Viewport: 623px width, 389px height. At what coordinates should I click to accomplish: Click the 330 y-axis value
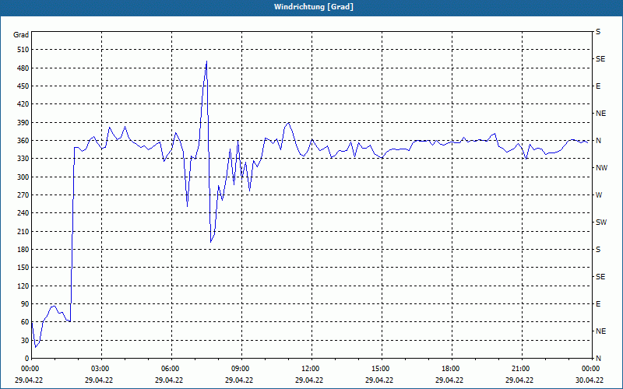point(23,159)
